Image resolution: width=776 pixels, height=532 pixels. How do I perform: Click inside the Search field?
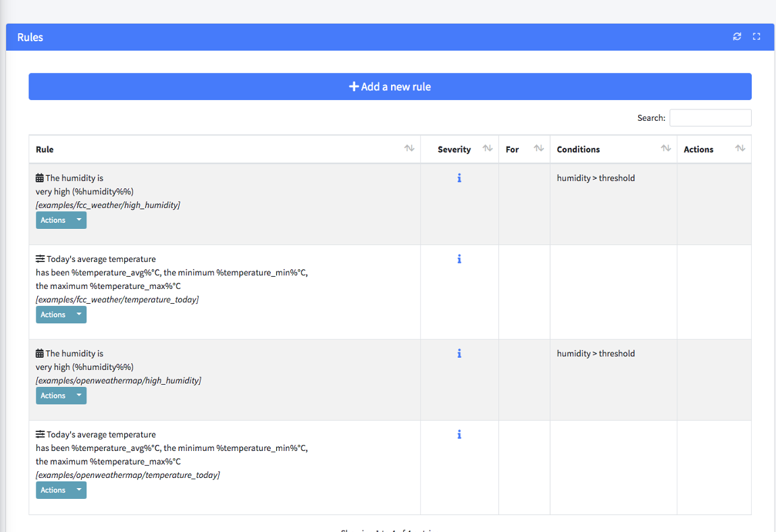pyautogui.click(x=710, y=117)
